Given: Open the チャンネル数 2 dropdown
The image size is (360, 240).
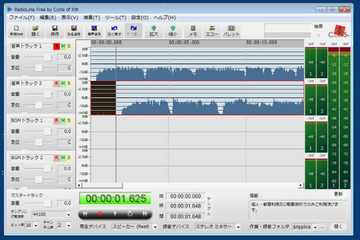Looking at the screenshot, I should pos(69,225).
